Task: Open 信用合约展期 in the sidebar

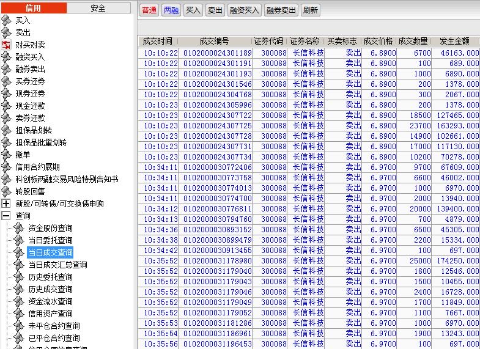Action: (38, 167)
